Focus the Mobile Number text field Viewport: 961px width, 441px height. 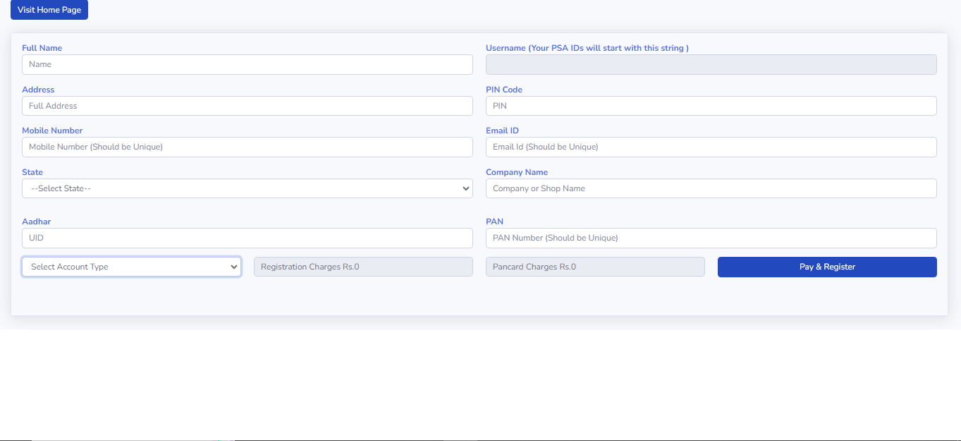tap(247, 147)
